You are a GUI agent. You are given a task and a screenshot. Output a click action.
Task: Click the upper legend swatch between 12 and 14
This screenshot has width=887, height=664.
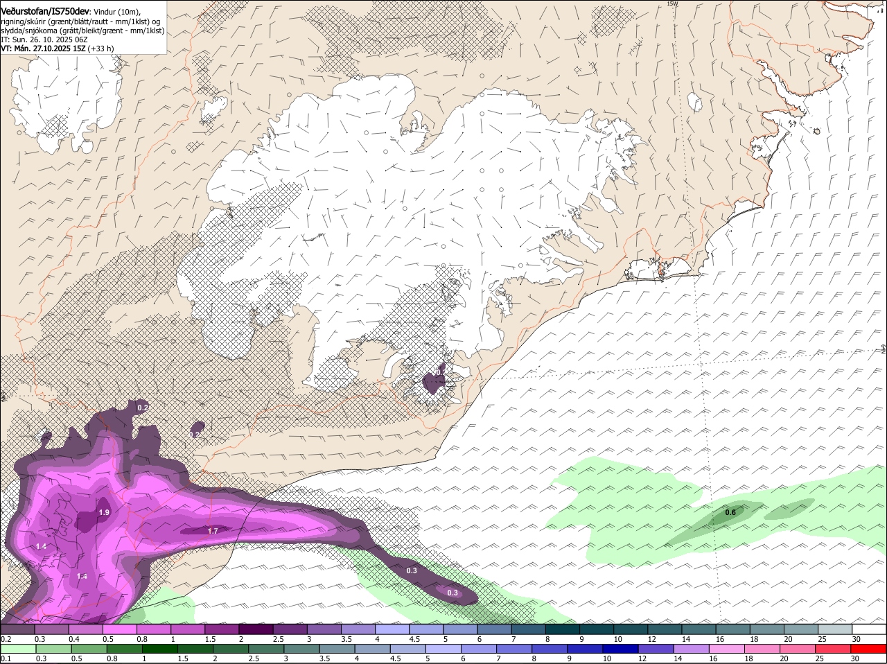(665, 629)
